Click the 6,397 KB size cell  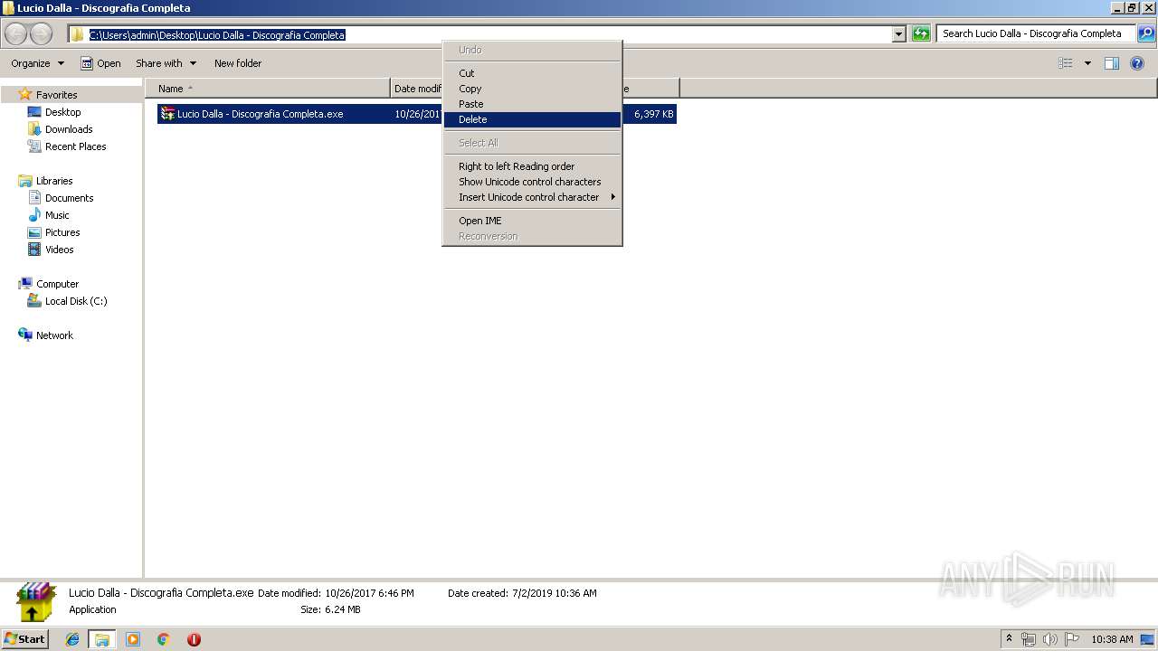pos(654,114)
